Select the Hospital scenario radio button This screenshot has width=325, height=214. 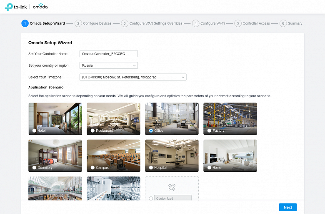click(x=151, y=168)
